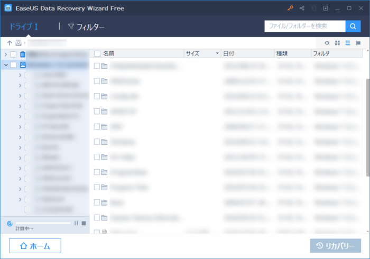
Task: Click the orange key activation icon
Action: point(290,8)
